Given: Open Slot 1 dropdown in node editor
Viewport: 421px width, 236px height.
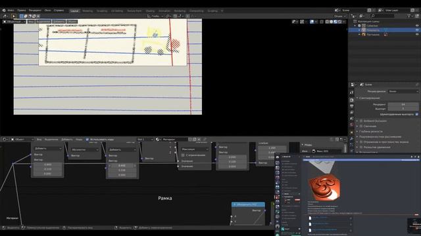Looking at the screenshot, I should [x=145, y=140].
